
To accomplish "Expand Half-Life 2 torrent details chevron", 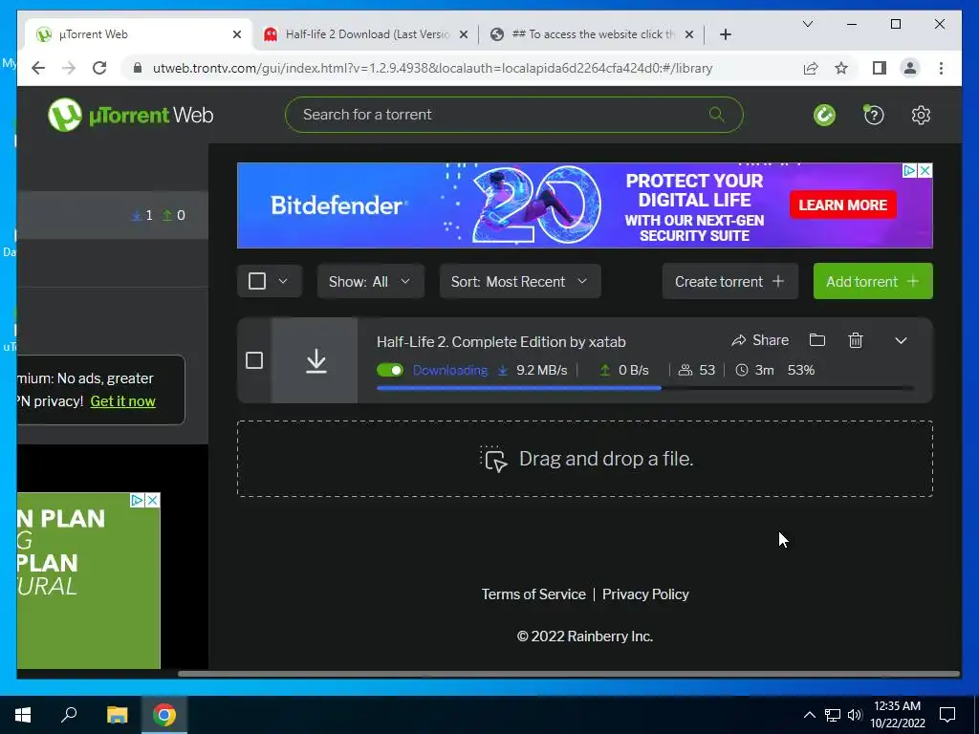I will pos(901,341).
